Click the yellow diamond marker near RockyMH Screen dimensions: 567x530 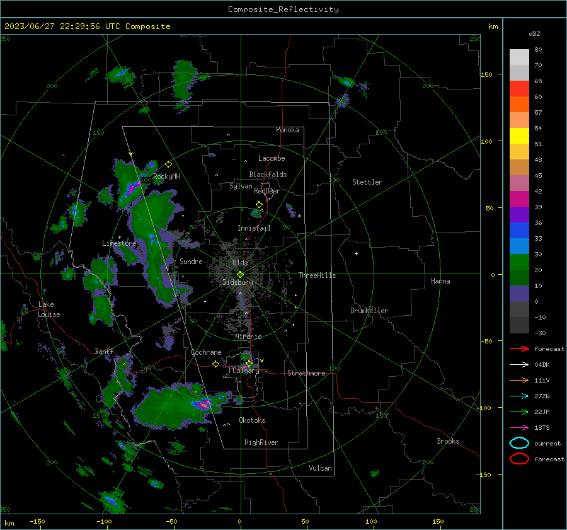pos(168,164)
